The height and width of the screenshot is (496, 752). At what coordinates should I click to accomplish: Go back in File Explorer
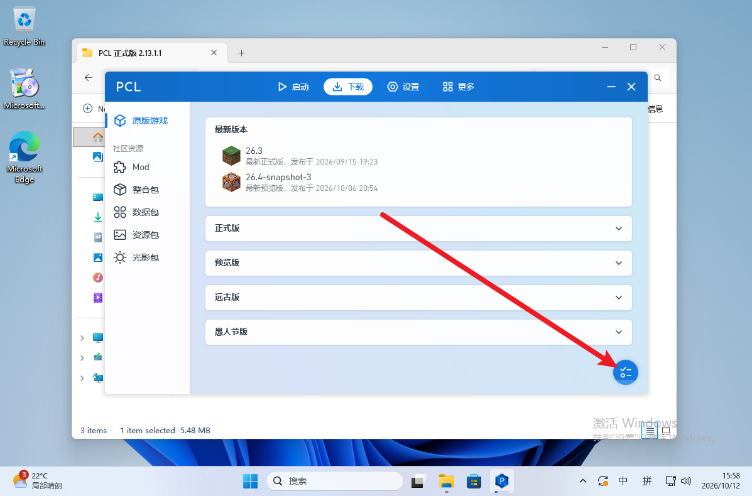88,78
